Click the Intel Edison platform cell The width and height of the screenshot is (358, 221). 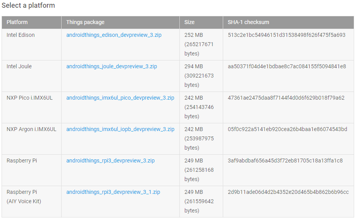click(x=21, y=35)
